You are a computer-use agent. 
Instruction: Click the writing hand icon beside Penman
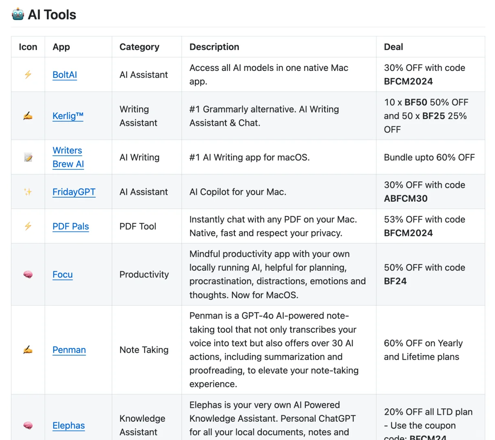point(28,350)
